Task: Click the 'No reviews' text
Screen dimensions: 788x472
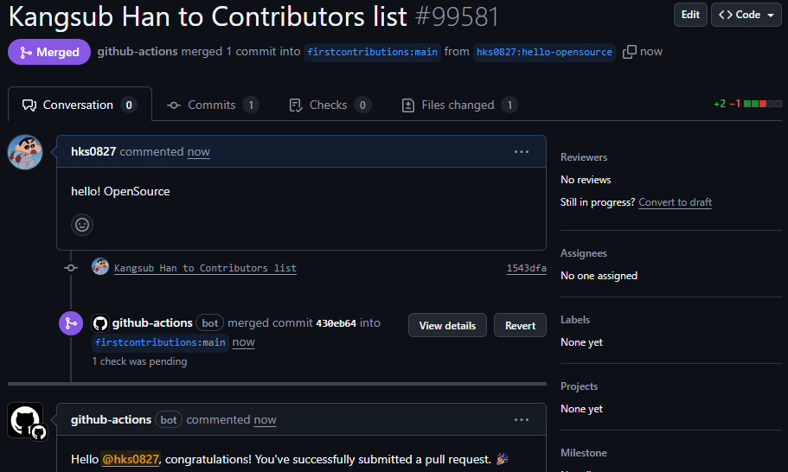Action: click(586, 180)
